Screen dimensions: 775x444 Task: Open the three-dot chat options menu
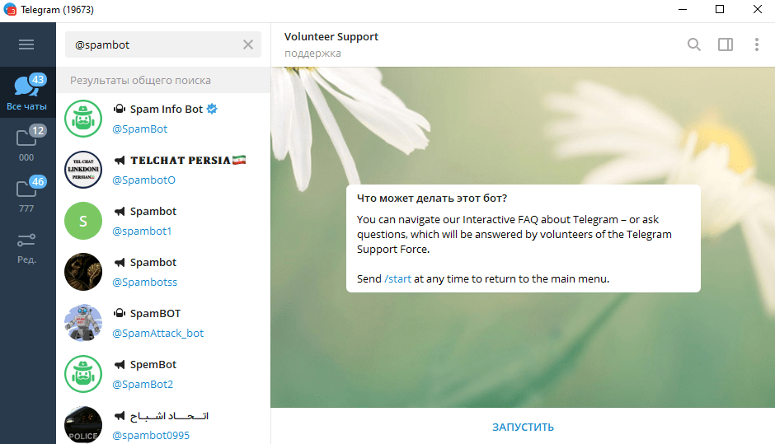pos(756,44)
